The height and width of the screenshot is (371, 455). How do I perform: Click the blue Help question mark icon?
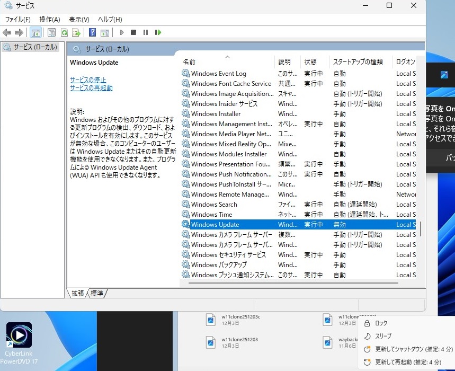[x=93, y=33]
